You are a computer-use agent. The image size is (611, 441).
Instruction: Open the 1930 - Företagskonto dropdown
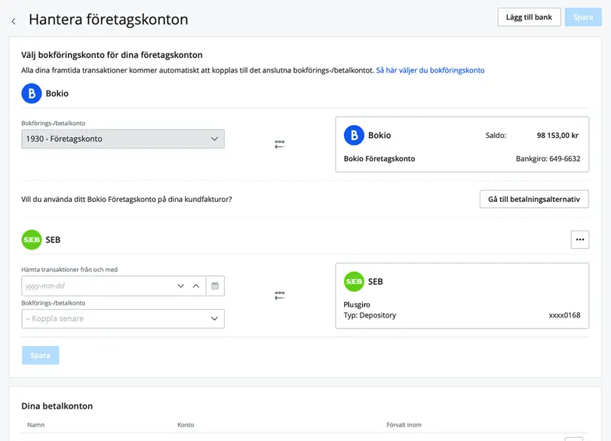(x=123, y=139)
